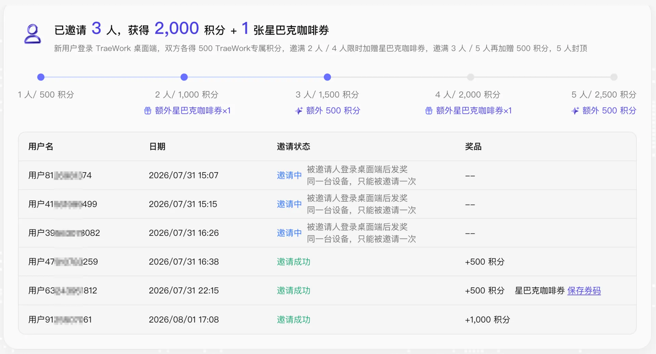Click the 邀请中 status for 16:26 row
Image resolution: width=656 pixels, height=354 pixels.
point(289,233)
